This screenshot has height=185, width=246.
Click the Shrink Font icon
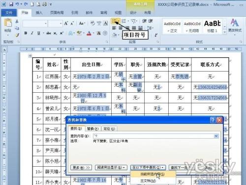(72, 23)
